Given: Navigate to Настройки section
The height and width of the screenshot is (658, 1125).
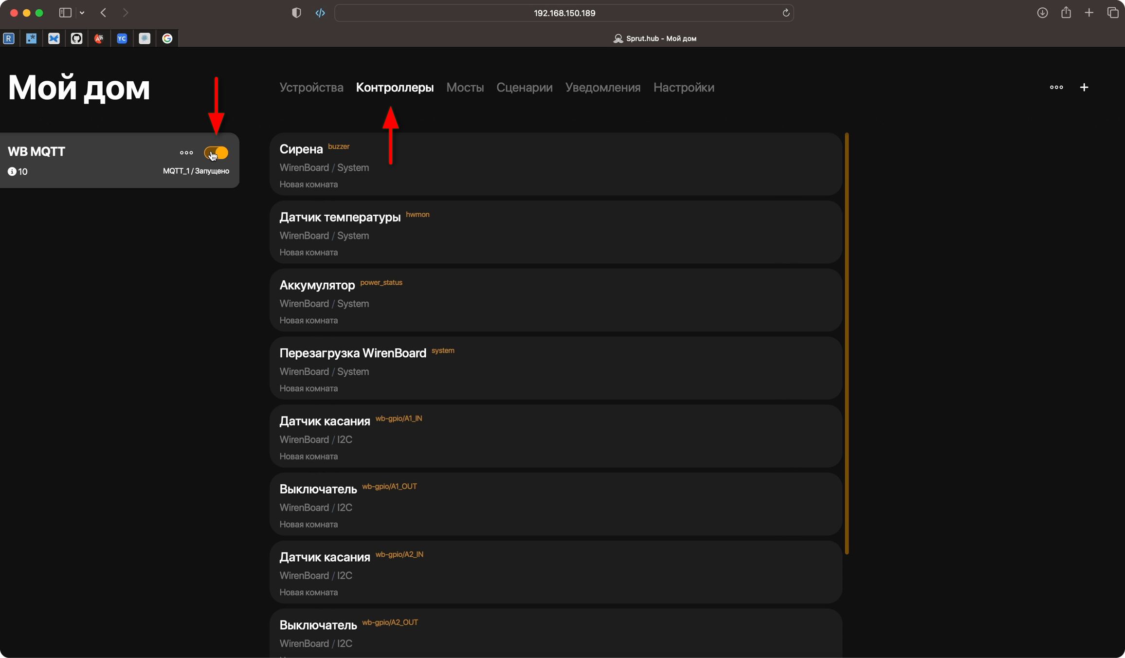Looking at the screenshot, I should pyautogui.click(x=684, y=88).
